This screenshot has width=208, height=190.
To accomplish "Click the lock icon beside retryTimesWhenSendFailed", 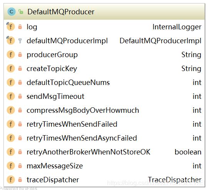I will (x=20, y=124).
